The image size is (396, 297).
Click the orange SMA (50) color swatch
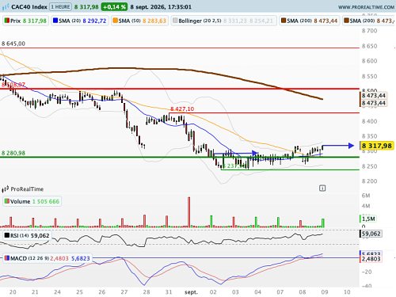tap(115, 21)
